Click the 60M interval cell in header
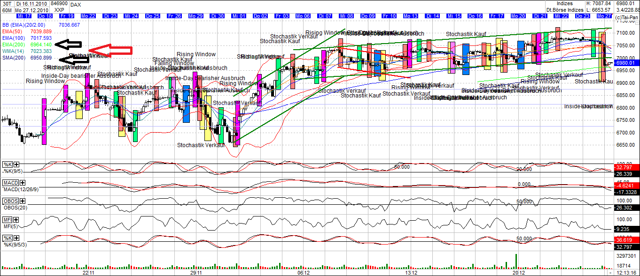Screen dimensions: 640x276 click(7, 9)
